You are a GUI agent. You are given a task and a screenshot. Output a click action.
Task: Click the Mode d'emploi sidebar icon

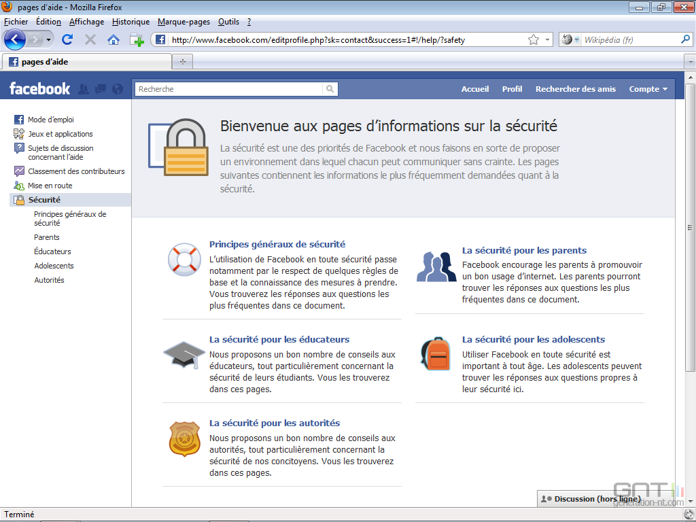18,120
